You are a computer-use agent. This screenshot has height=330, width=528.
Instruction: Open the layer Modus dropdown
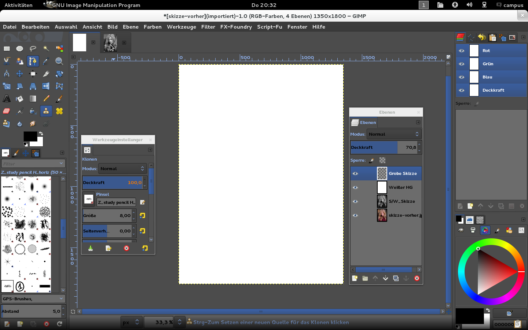tap(394, 134)
